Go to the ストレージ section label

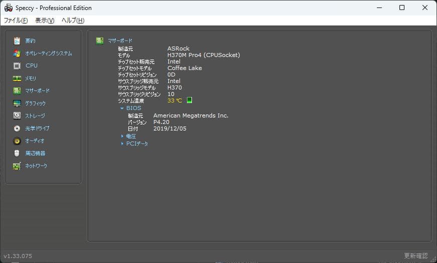[x=35, y=115]
